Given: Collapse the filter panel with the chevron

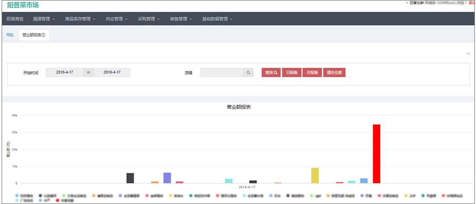Looking at the screenshot, I should (x=468, y=54).
